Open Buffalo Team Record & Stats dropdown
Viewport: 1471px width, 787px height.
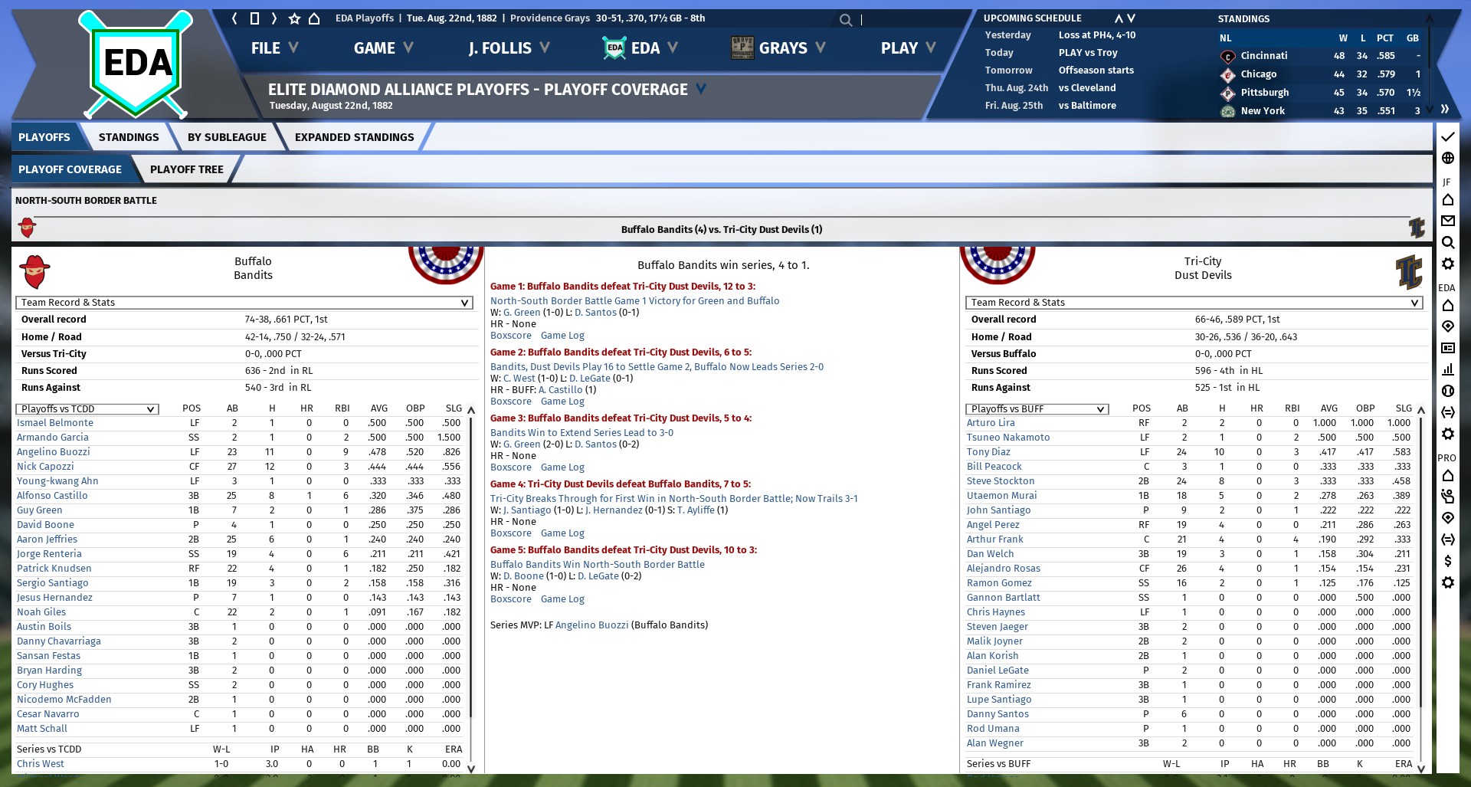pos(244,303)
